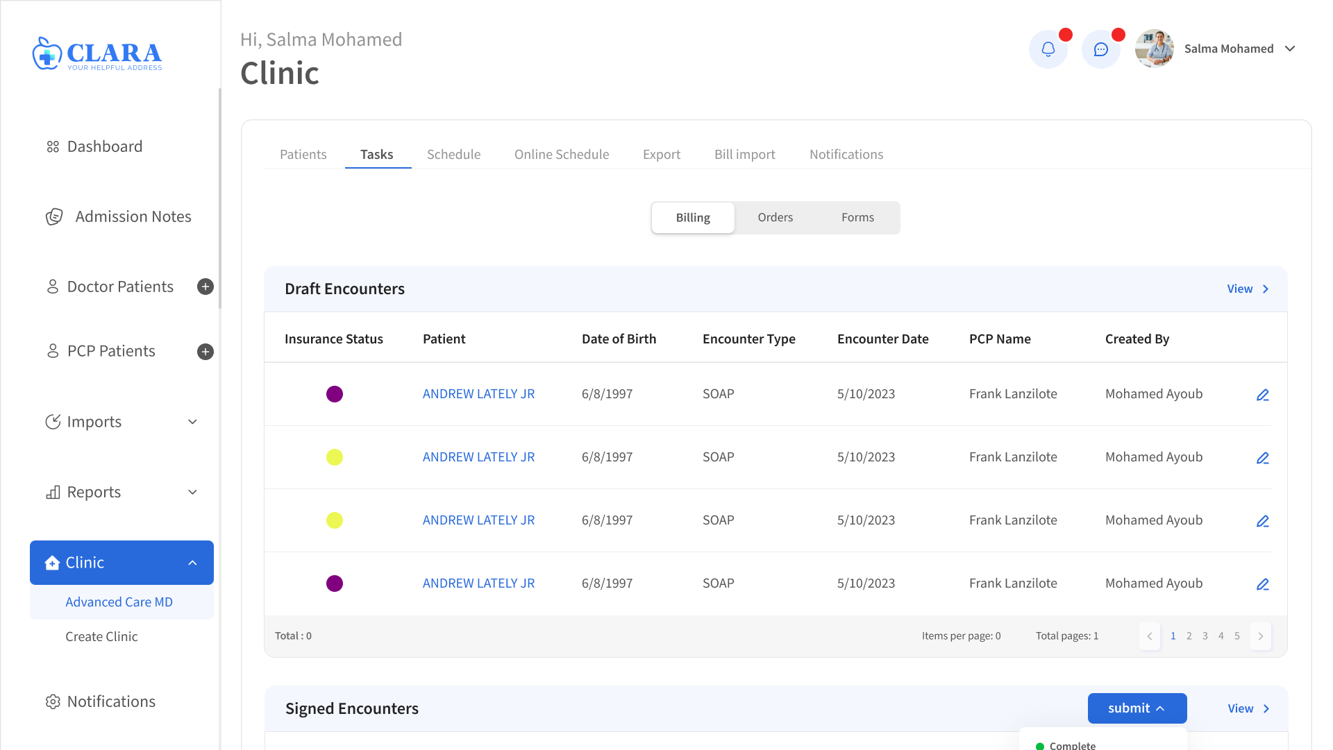This screenshot has height=750, width=1333.
Task: Select the Billing segment toggle
Action: (x=692, y=218)
